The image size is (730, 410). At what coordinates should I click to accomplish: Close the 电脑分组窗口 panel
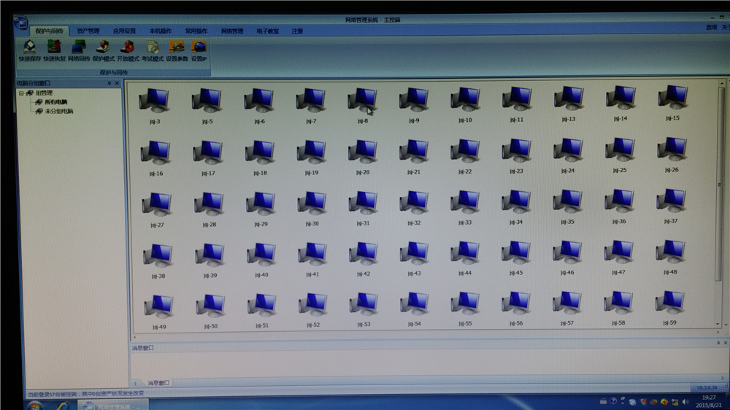tap(118, 84)
